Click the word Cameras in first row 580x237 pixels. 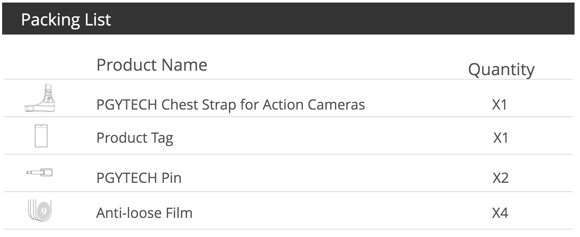(x=336, y=105)
